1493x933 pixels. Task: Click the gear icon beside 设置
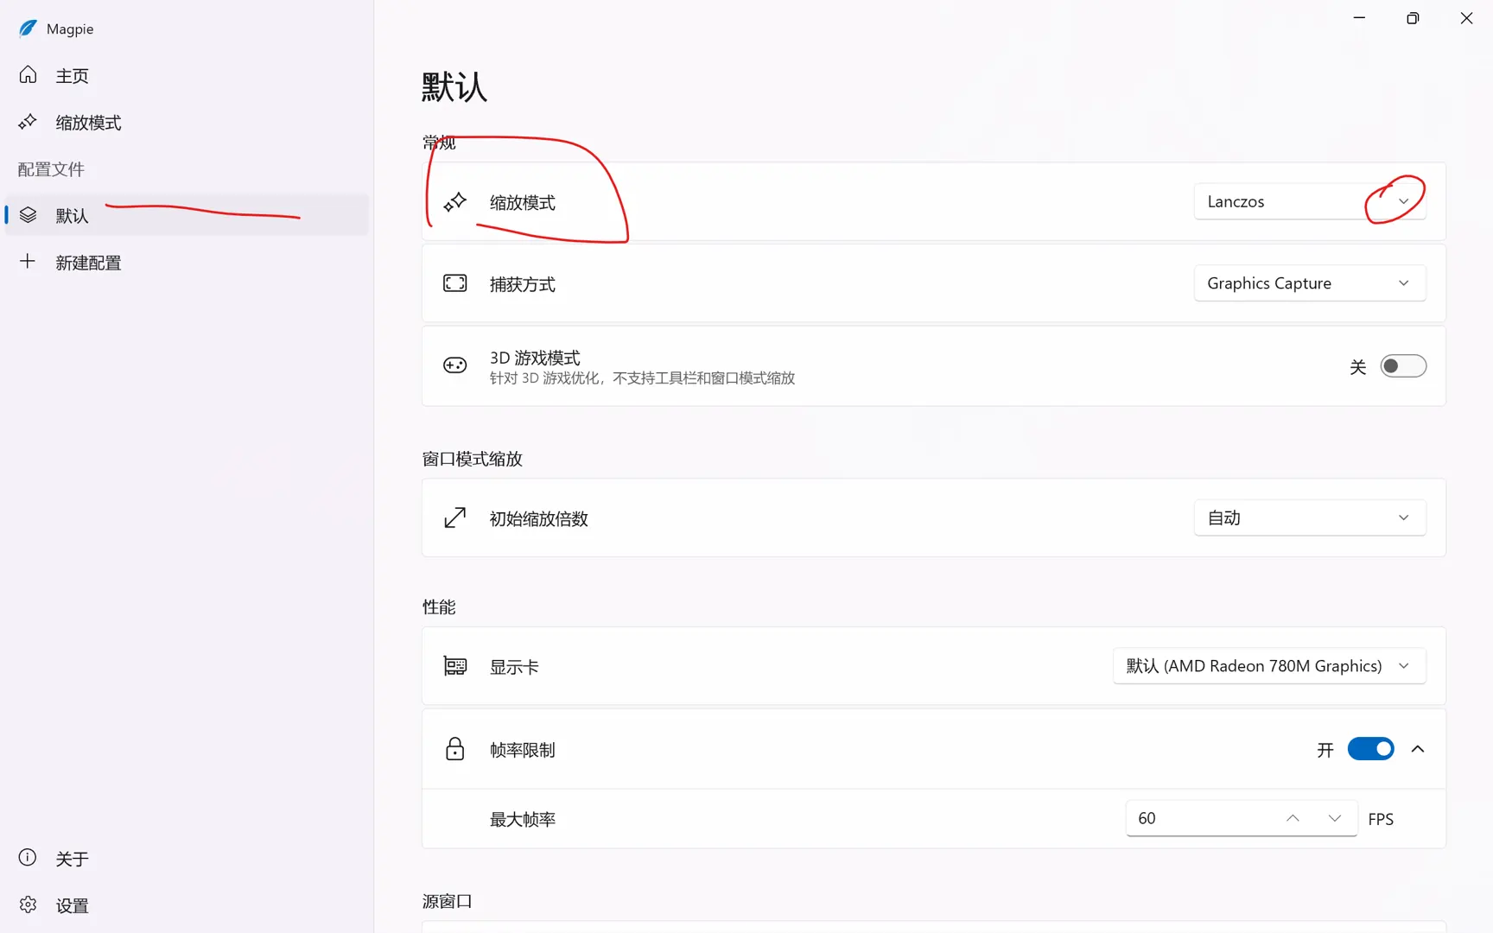click(28, 904)
